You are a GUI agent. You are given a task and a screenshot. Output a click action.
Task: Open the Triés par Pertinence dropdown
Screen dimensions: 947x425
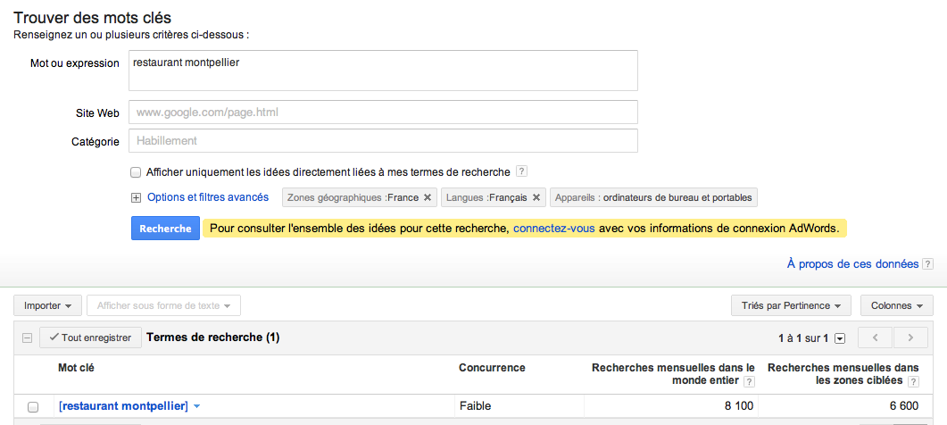(x=790, y=305)
